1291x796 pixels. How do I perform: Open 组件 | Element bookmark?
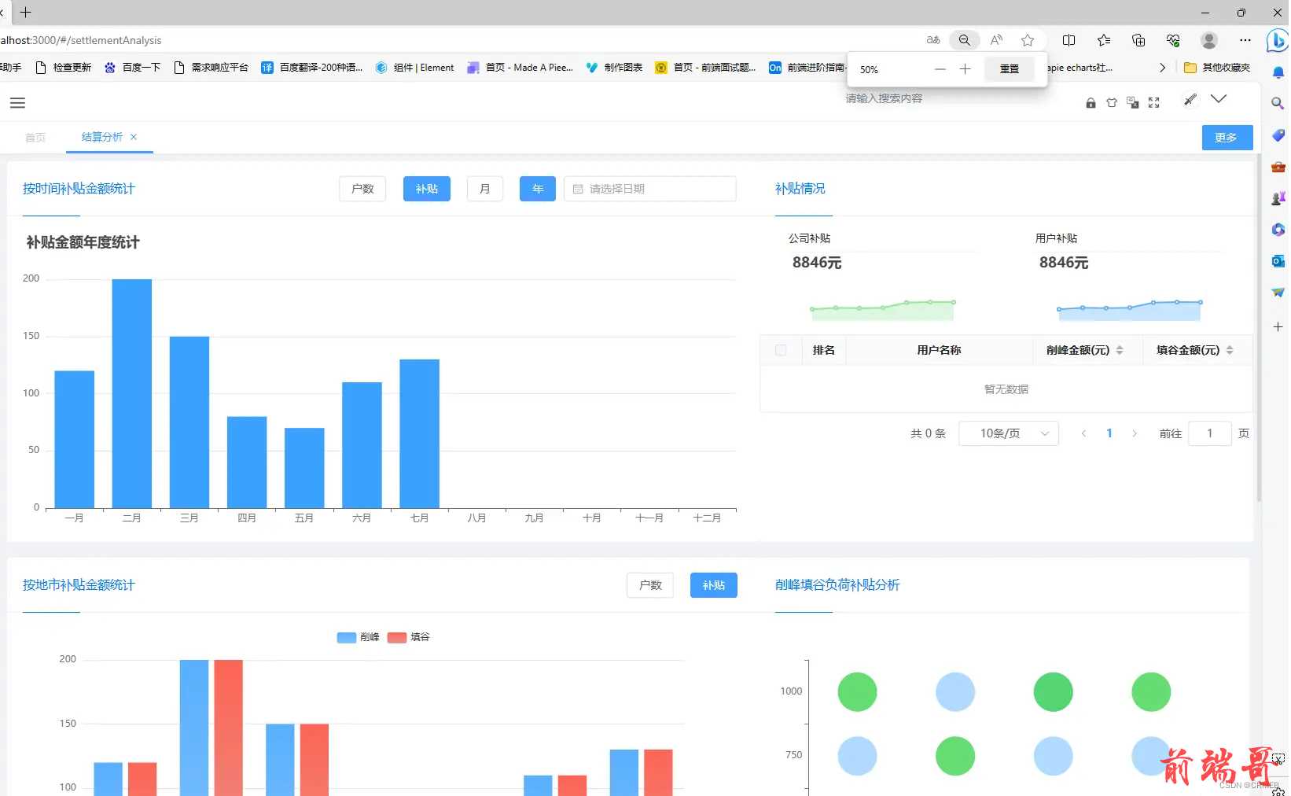coord(415,68)
